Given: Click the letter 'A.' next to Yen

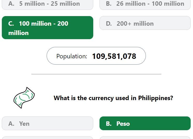Looking at the screenshot, I should [x=11, y=124].
